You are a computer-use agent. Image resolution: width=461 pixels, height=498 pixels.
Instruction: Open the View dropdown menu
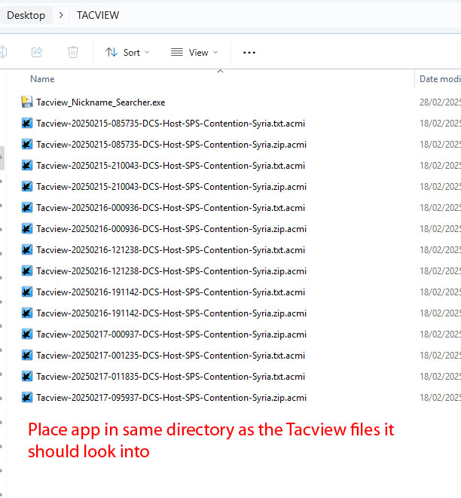click(x=194, y=52)
